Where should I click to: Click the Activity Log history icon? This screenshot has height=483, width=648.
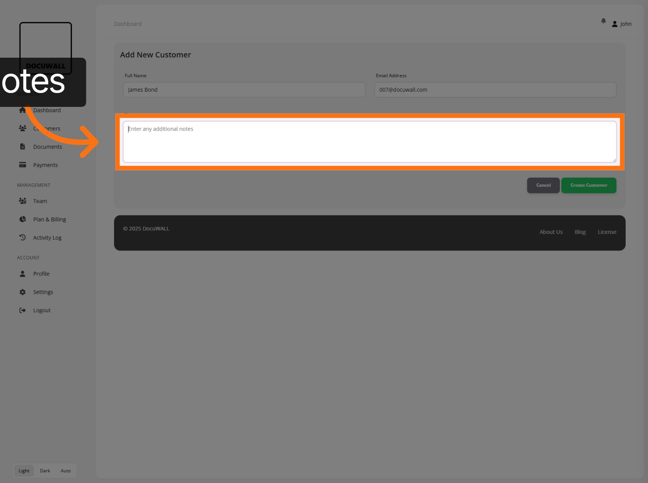coord(22,237)
